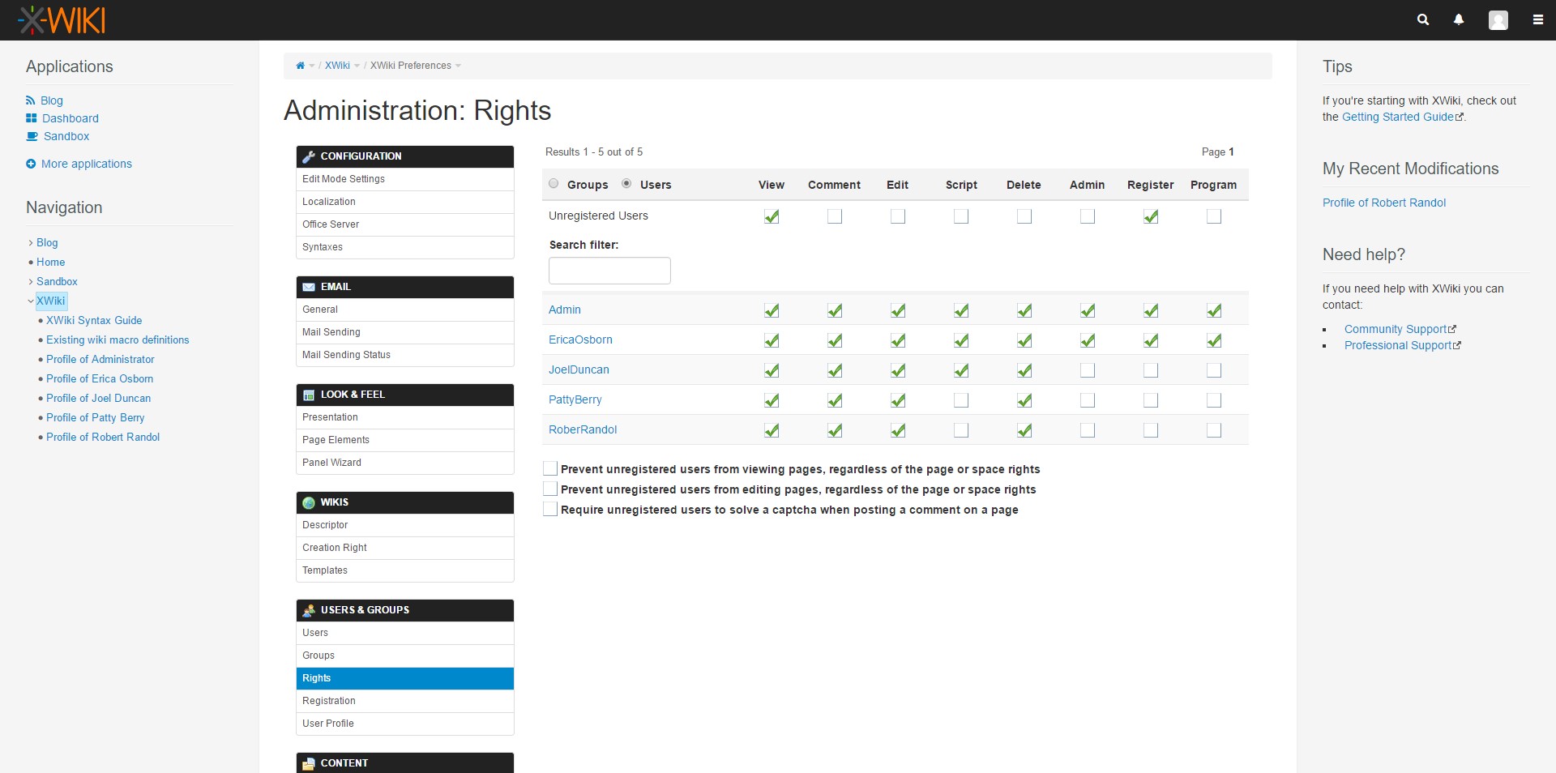1556x773 pixels.
Task: Open the Registration admin menu item
Action: coord(329,701)
